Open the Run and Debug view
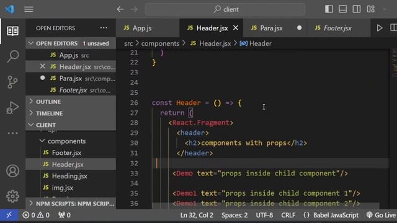 coord(12,108)
